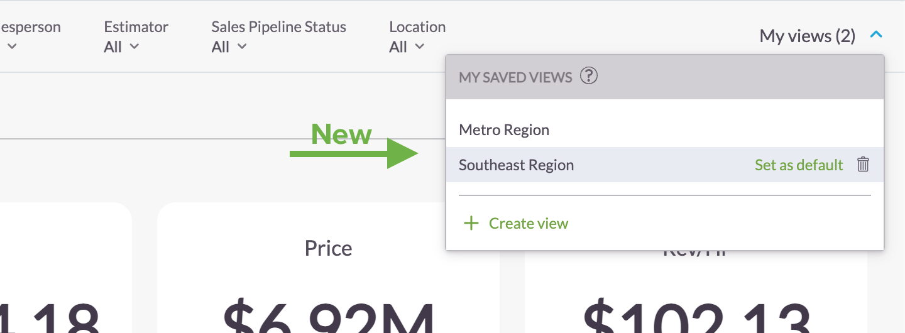Expand the Location filter chevron
Viewport: 905px width, 333px height.
[420, 46]
